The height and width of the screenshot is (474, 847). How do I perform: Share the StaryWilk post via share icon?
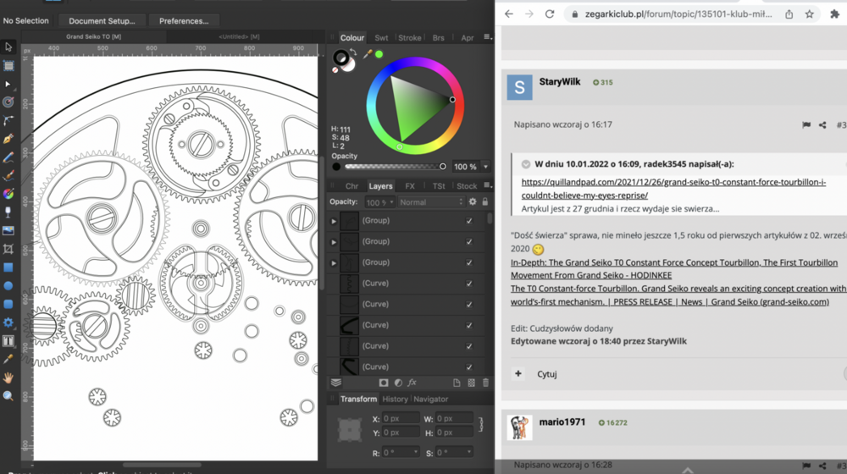pyautogui.click(x=822, y=125)
